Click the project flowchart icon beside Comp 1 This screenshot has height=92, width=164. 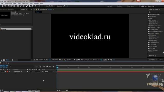[x=32, y=29]
